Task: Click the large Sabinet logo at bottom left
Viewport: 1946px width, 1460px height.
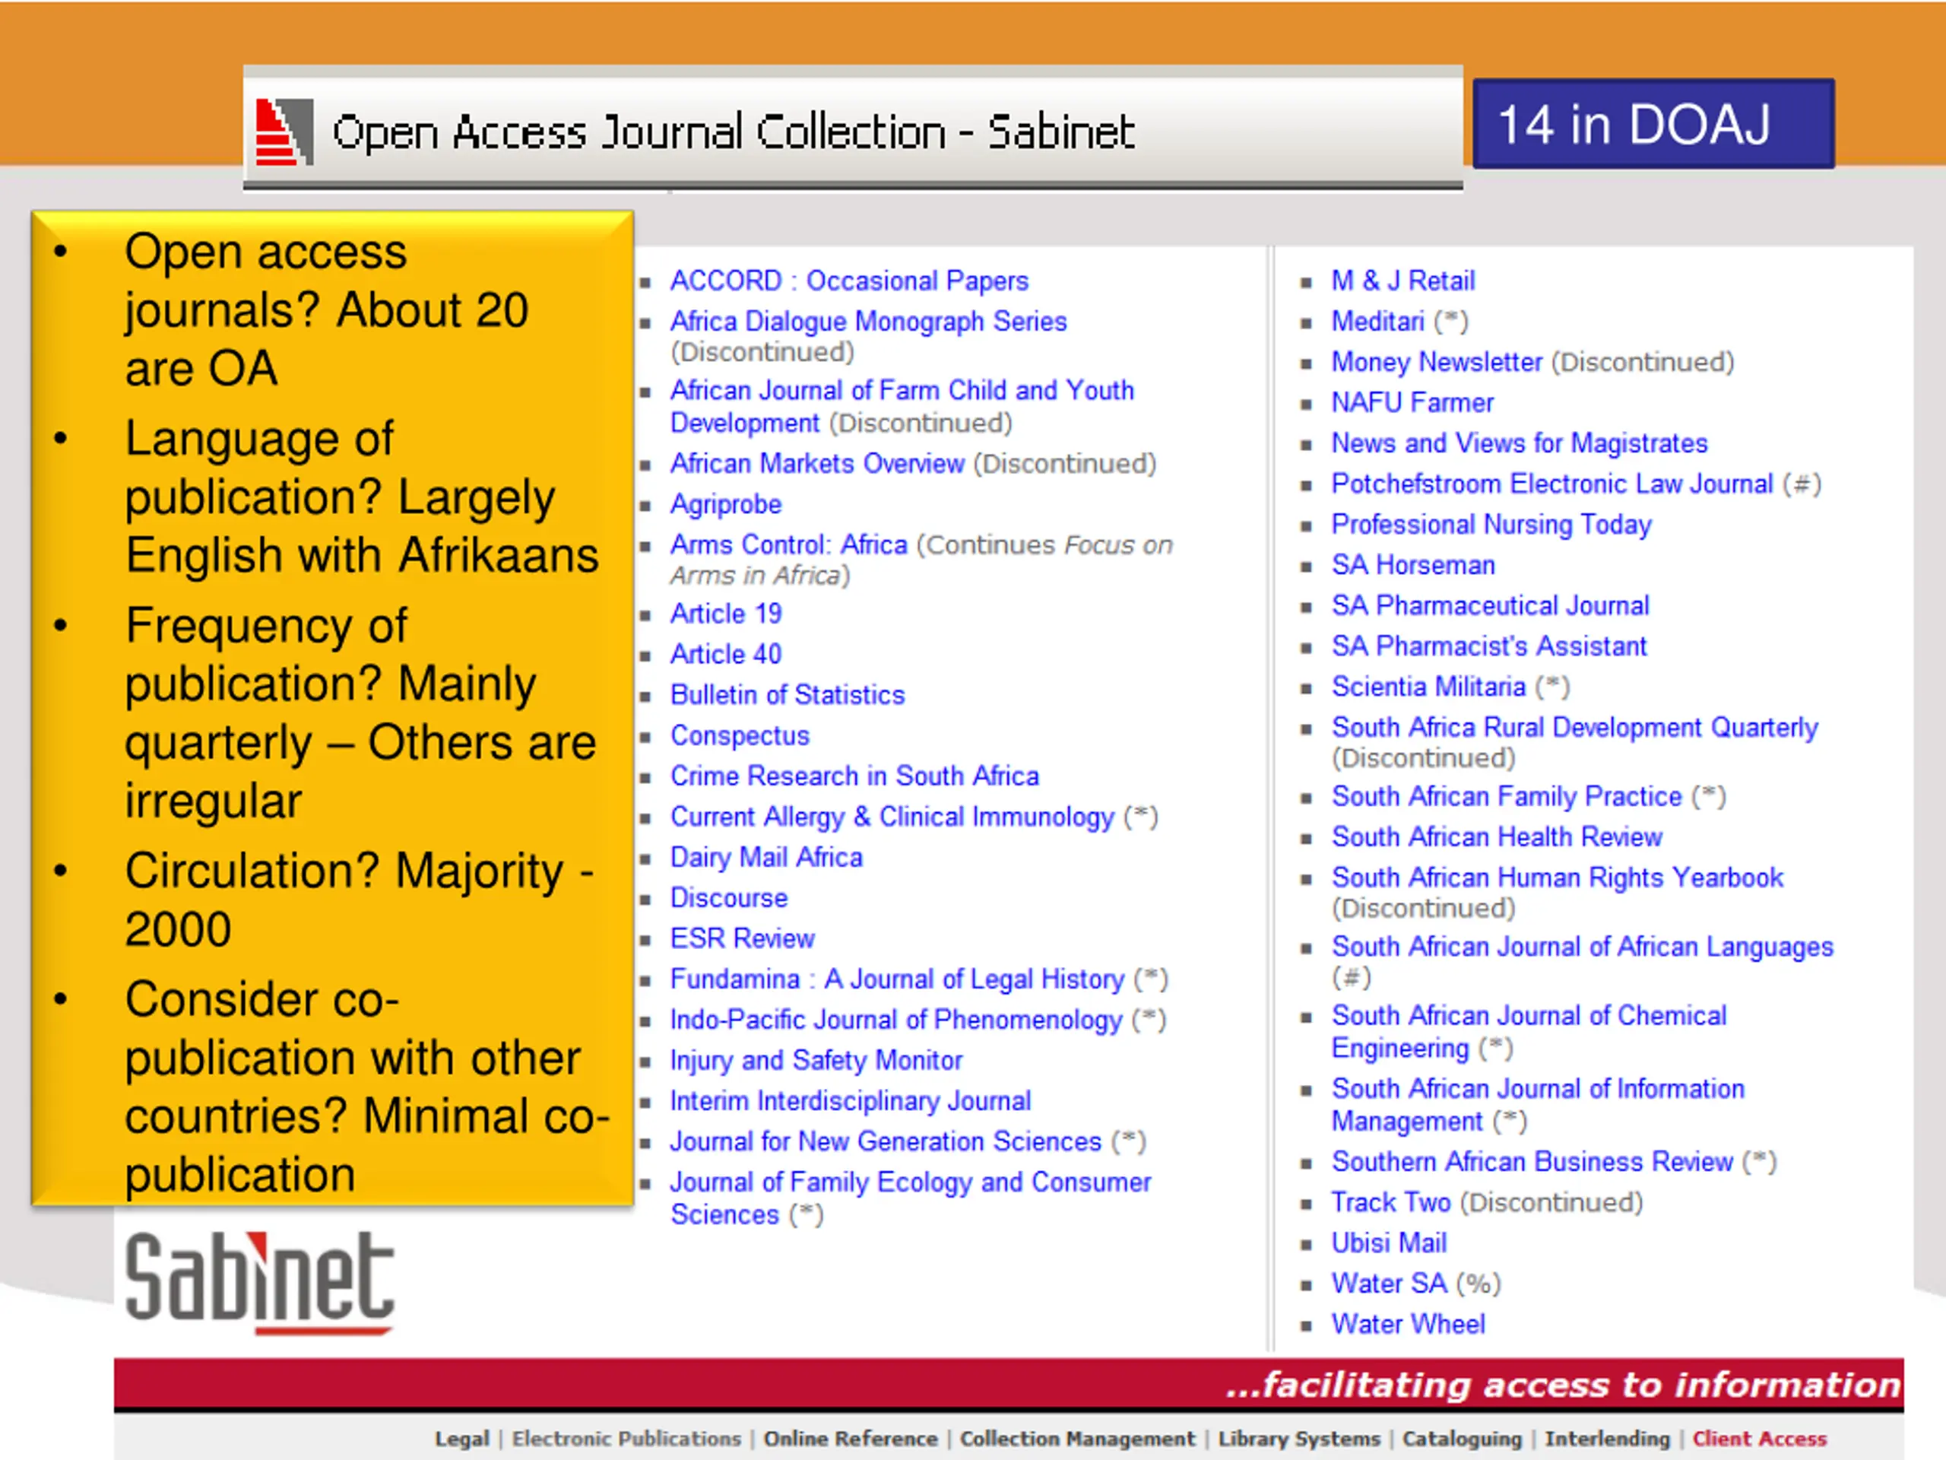Action: coord(259,1282)
